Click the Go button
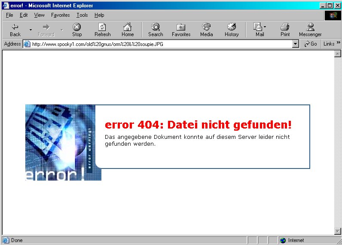342x245 pixels. (310, 44)
